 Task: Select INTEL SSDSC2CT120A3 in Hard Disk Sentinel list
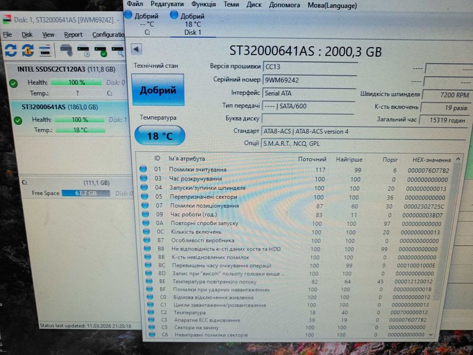pos(66,69)
